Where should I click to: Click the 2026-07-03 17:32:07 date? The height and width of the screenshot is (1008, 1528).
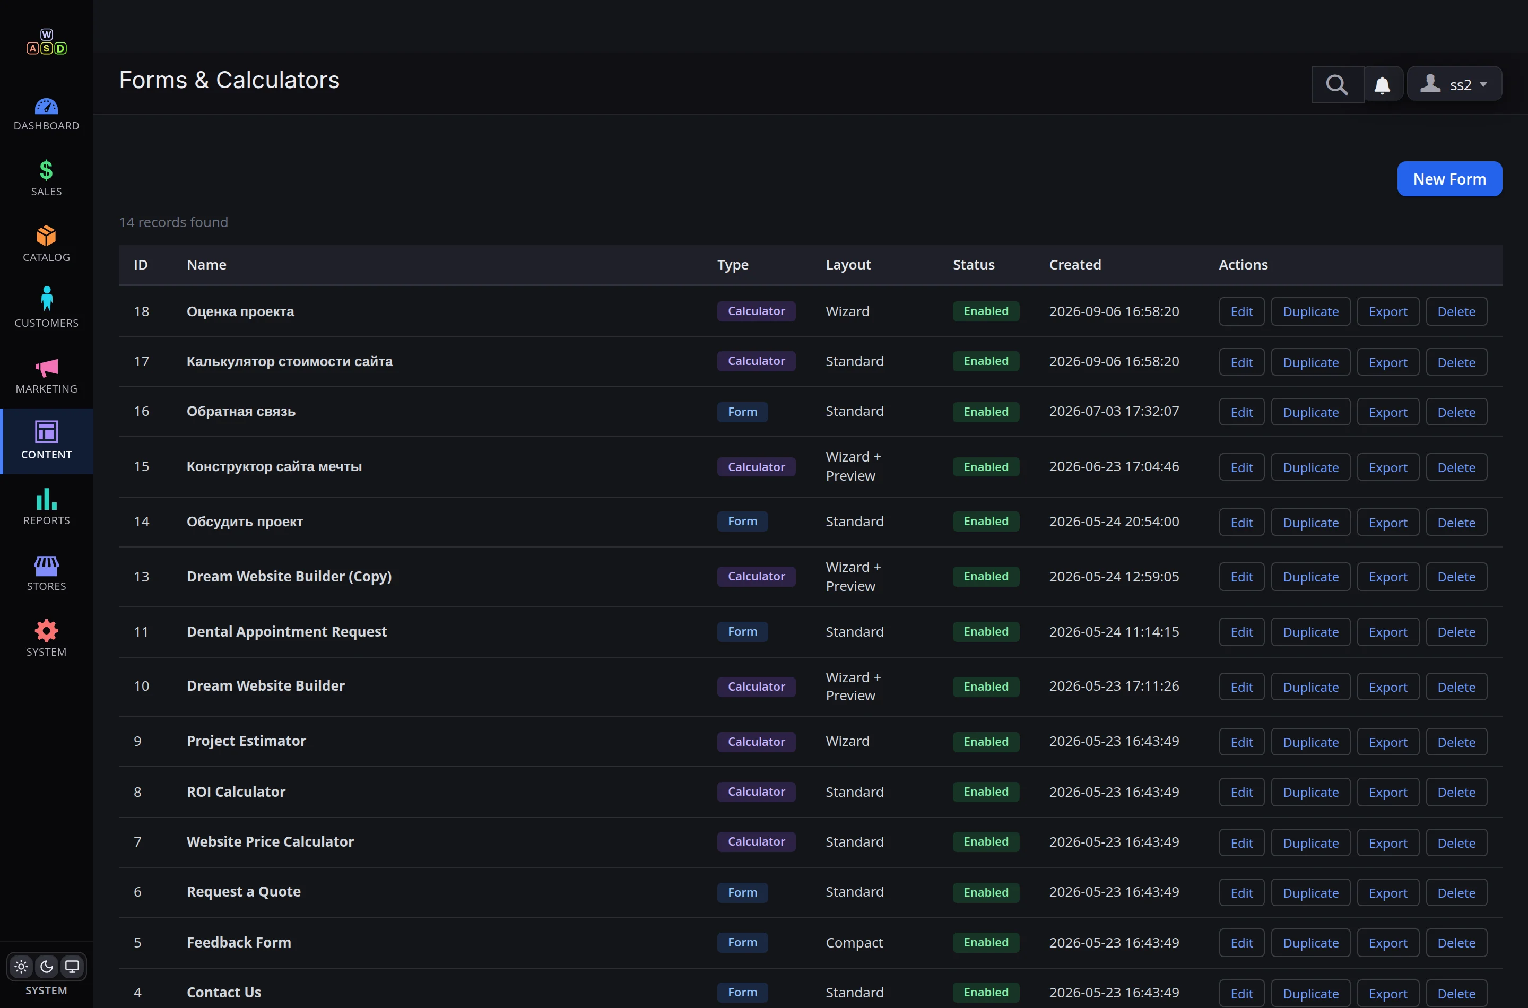coord(1114,412)
